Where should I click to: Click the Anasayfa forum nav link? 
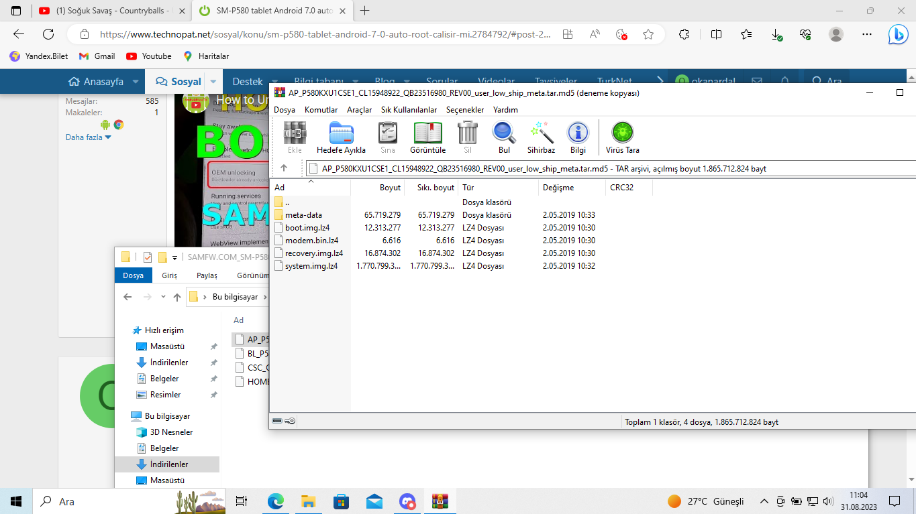point(96,82)
